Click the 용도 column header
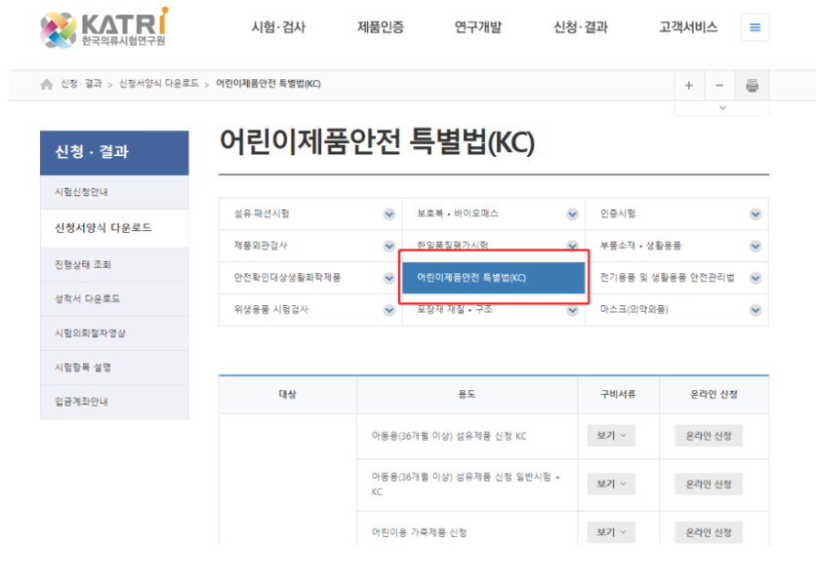 (x=467, y=394)
